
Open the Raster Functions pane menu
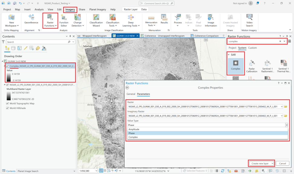click(x=290, y=41)
